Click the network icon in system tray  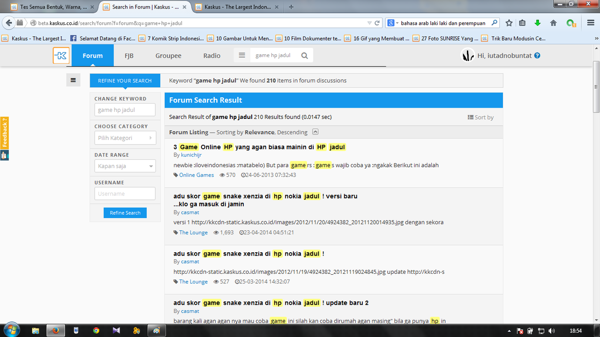[540, 331]
